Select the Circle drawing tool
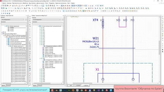The width and height of the screenshot is (164, 92). click(x=30, y=52)
